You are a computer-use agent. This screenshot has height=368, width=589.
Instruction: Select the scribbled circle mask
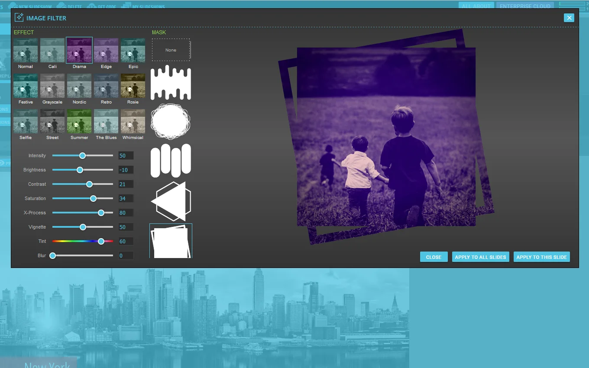171,122
